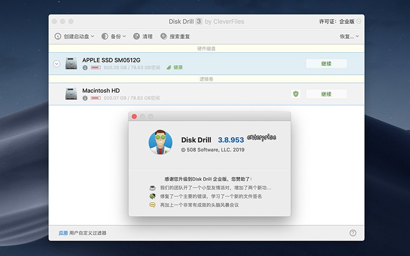This screenshot has height=256, width=410.
Task: Click the 创建启动盘 disk icon
Action: click(58, 36)
